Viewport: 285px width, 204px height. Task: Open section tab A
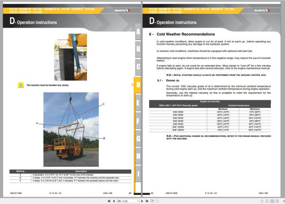coord(138,32)
